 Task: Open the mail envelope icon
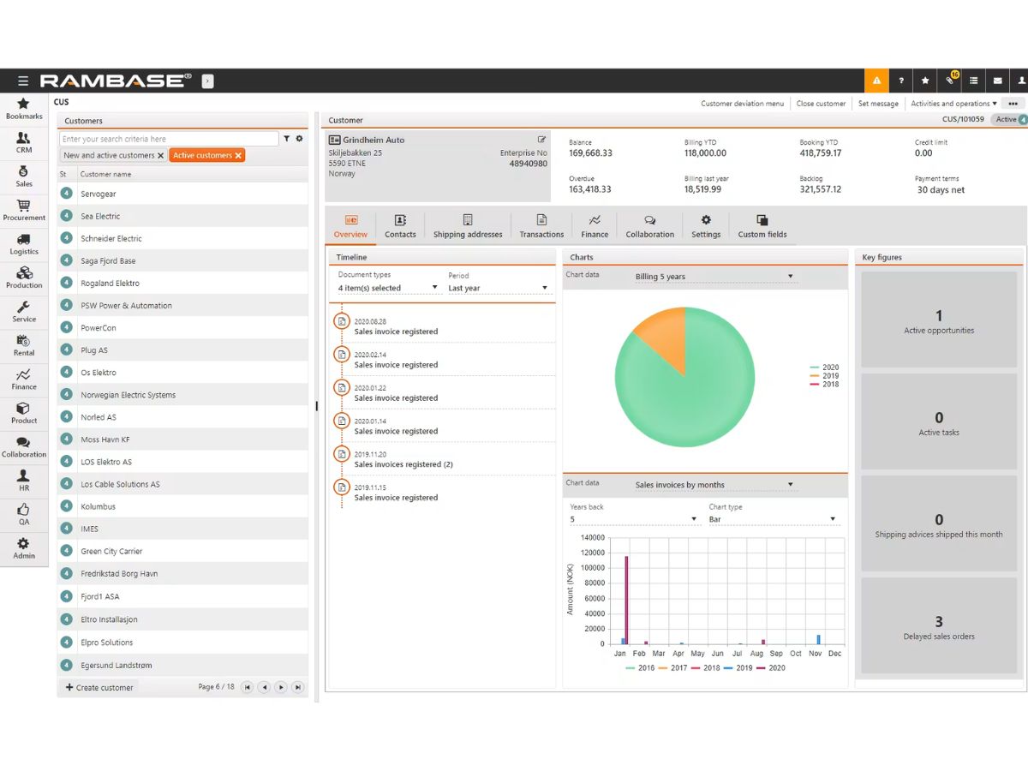998,81
